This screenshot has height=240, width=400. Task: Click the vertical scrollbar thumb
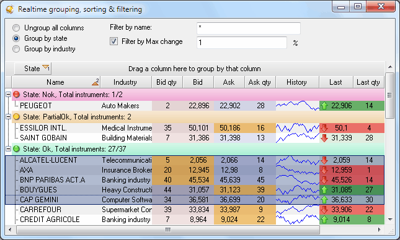[390, 95]
